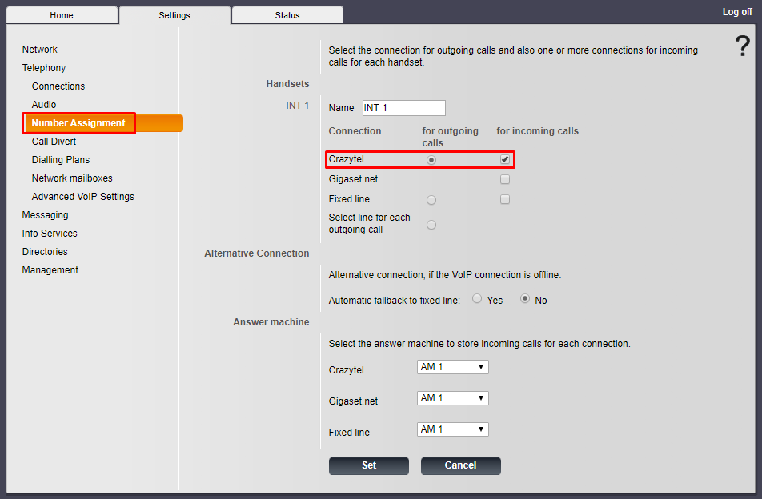Tick the Fixed line incoming calls checkbox
This screenshot has height=499, width=762.
pos(505,199)
